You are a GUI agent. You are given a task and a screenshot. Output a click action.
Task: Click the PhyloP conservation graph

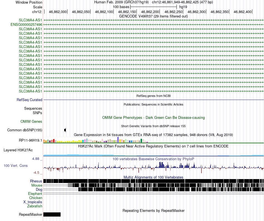pyautogui.click(x=154, y=167)
